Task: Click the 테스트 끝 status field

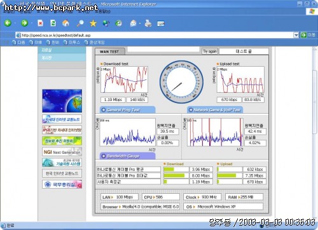Action: coord(244,51)
